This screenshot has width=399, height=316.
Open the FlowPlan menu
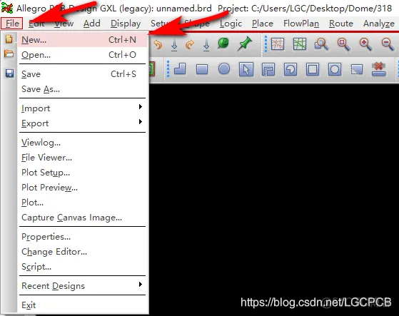pyautogui.click(x=301, y=24)
